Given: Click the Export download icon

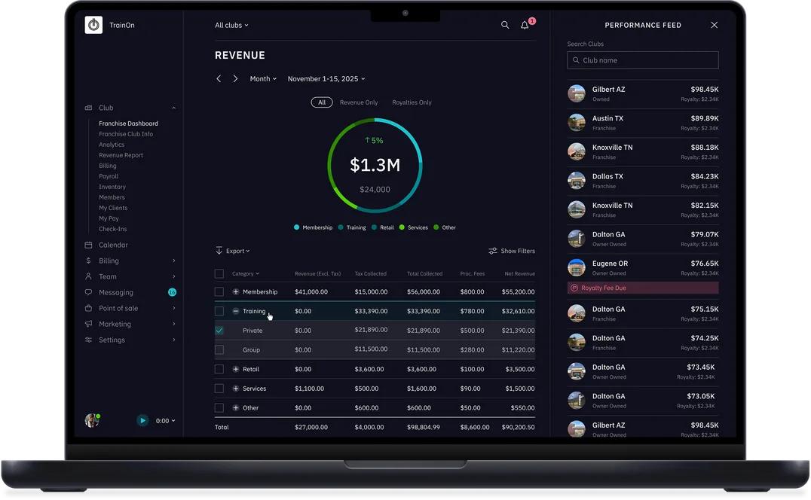Looking at the screenshot, I should (x=219, y=251).
